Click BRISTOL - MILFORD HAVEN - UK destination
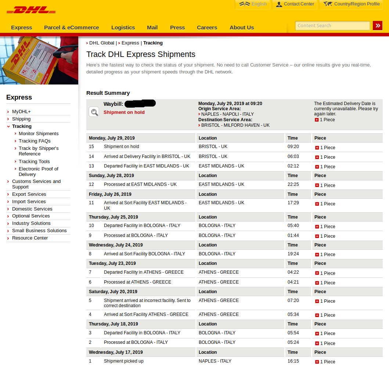The image size is (389, 367). pos(235,125)
